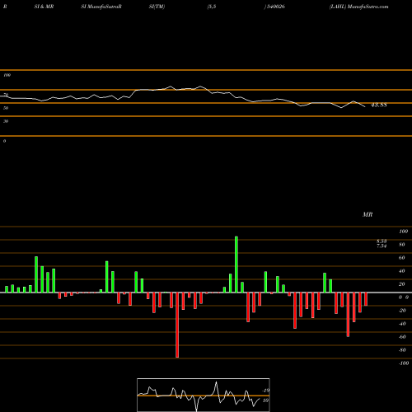
Task: Click the '20' label on MR axis
Action: click(x=402, y=284)
